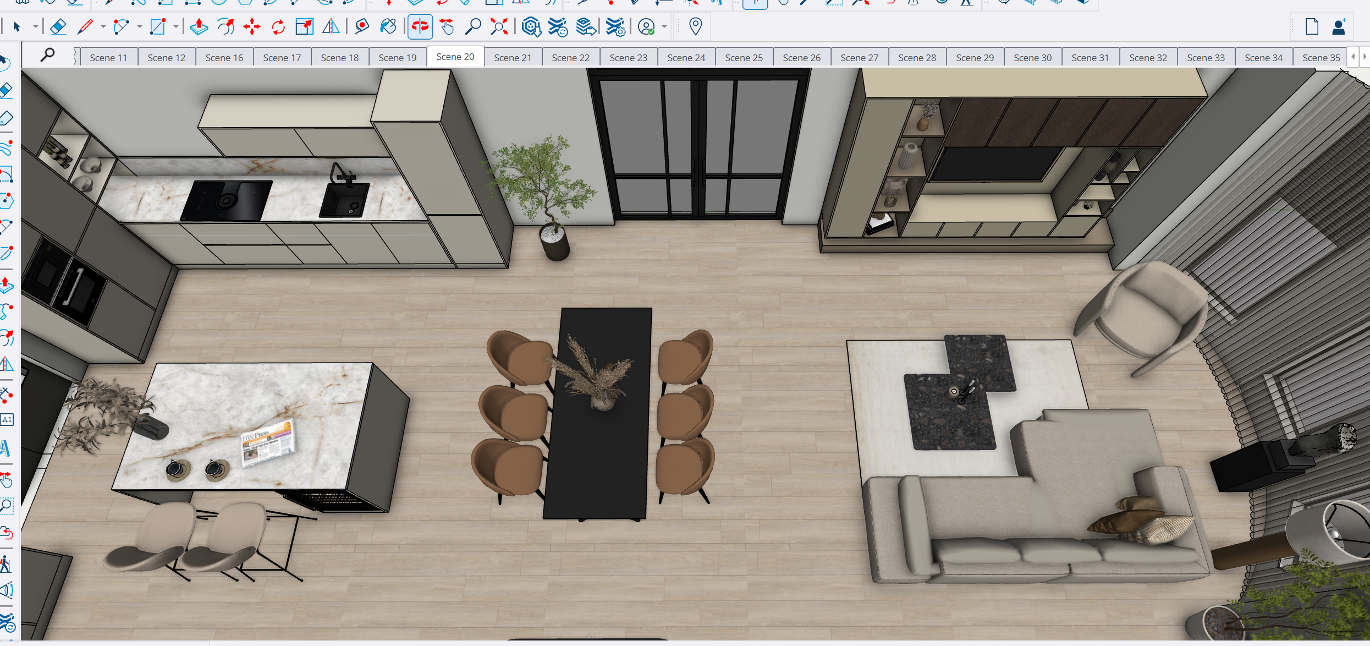Switch to the Scene 21 tab
The width and height of the screenshot is (1370, 646).
(512, 58)
